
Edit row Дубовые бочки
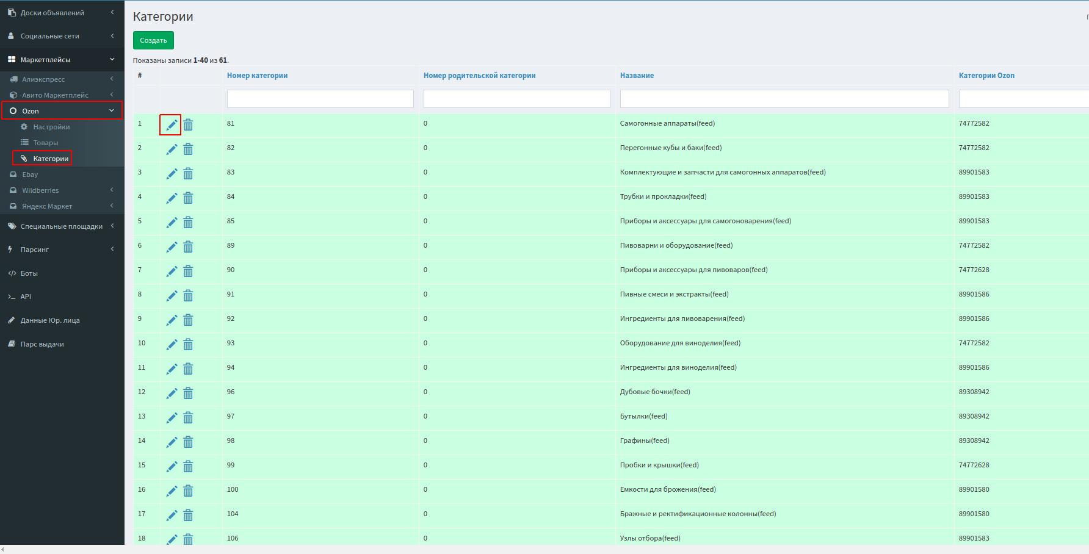coord(172,394)
